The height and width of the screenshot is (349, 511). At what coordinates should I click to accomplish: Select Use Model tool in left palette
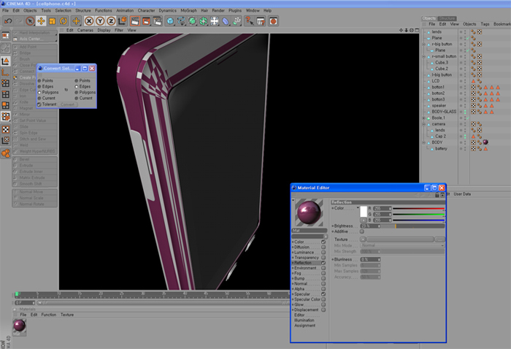[x=6, y=61]
